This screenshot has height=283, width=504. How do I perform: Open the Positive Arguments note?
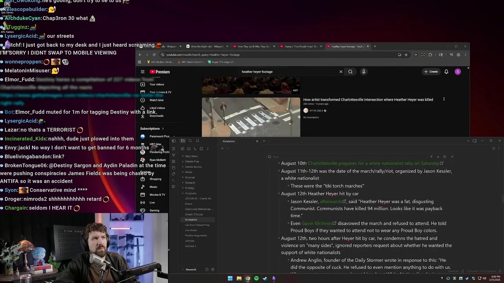196,235
